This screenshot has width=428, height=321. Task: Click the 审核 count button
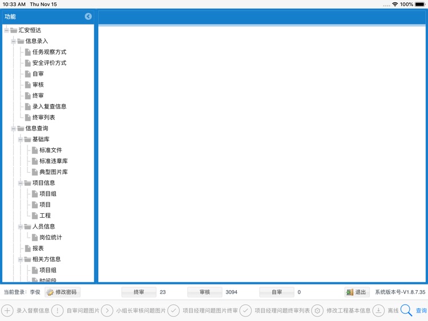pos(204,292)
